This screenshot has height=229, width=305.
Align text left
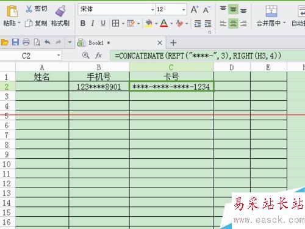coord(223,24)
